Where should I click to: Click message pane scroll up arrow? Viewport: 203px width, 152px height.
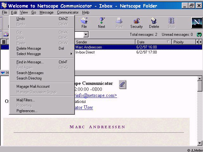200,79
